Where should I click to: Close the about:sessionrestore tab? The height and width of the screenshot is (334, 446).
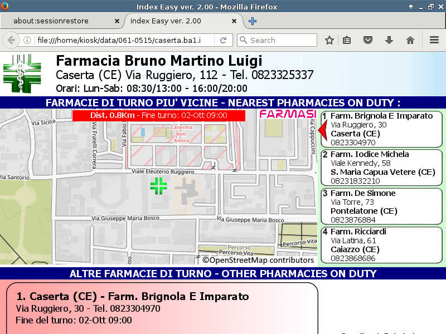tap(117, 21)
